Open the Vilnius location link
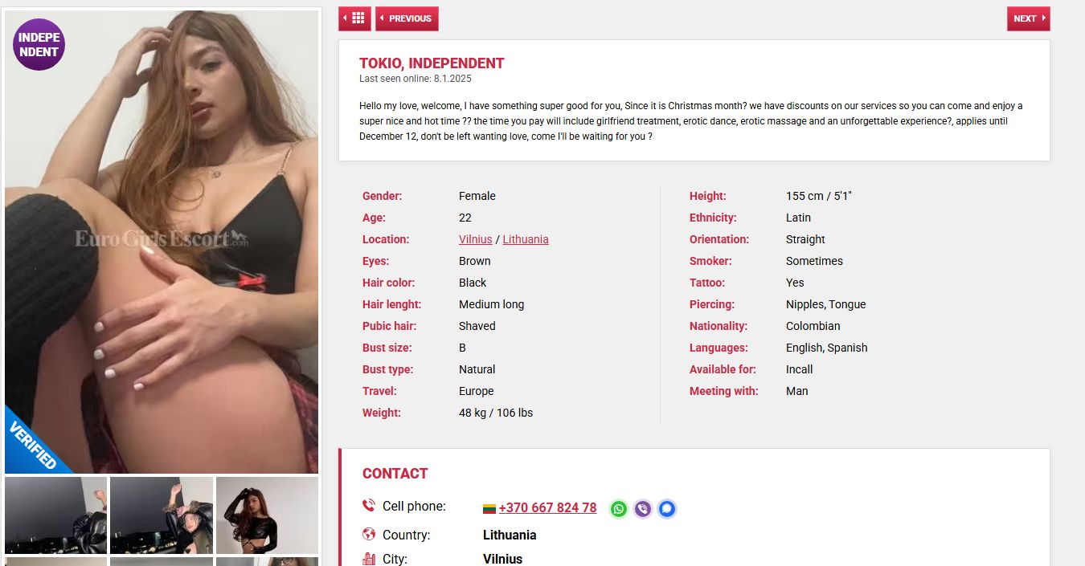Viewport: 1085px width, 566px height. click(x=475, y=239)
